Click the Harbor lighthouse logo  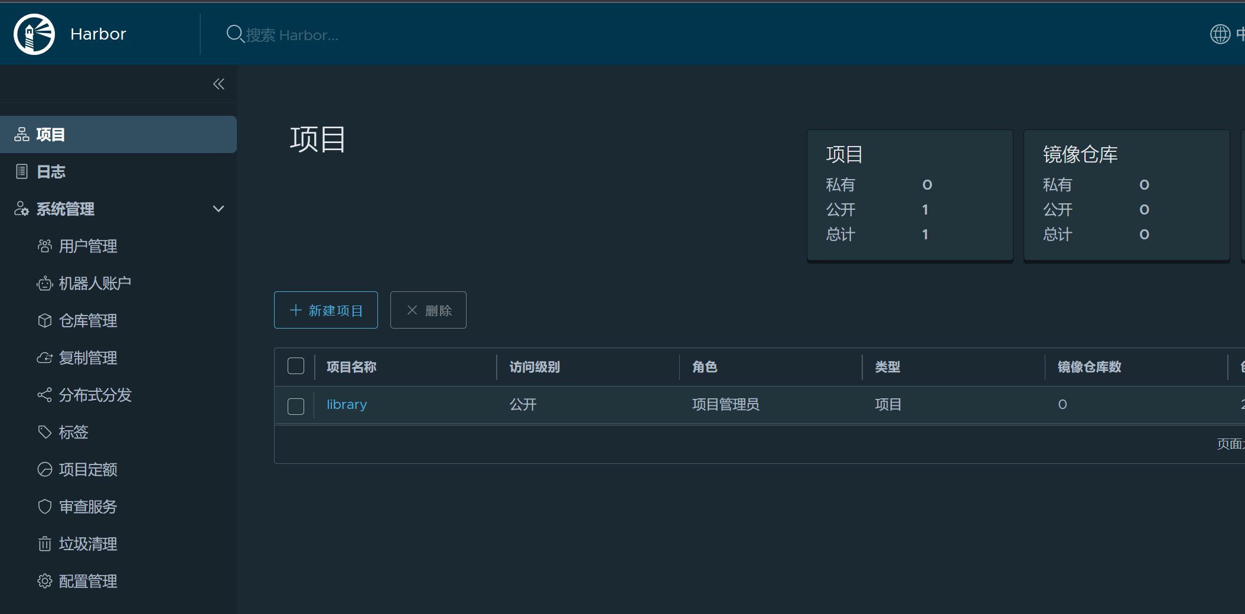pos(34,34)
